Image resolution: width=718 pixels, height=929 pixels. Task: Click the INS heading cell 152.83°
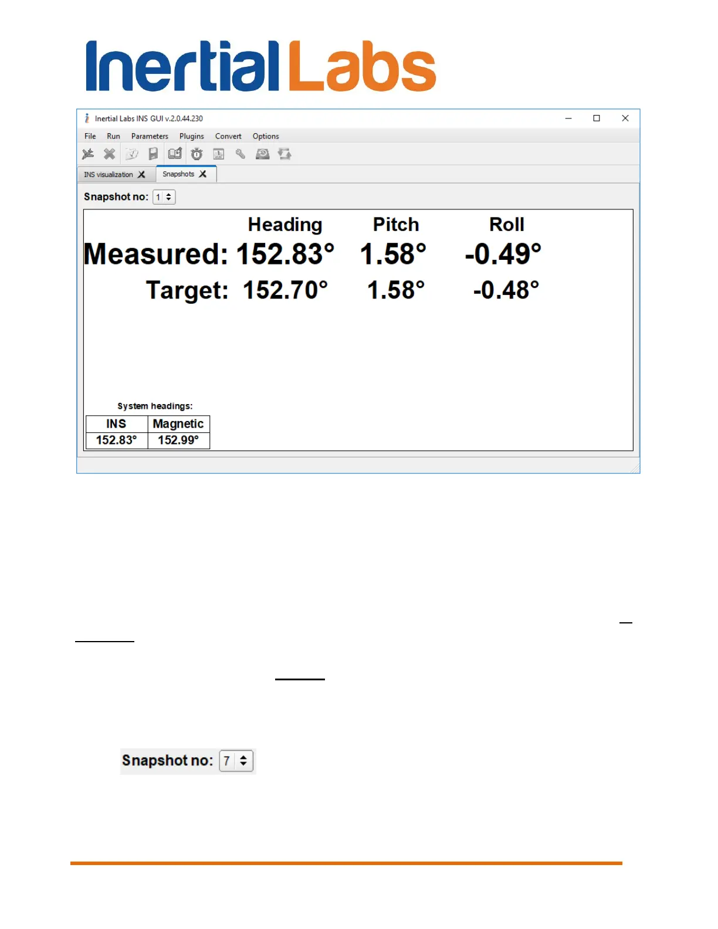pyautogui.click(x=117, y=440)
